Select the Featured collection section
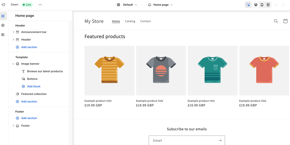290x145 pixels. click(34, 94)
